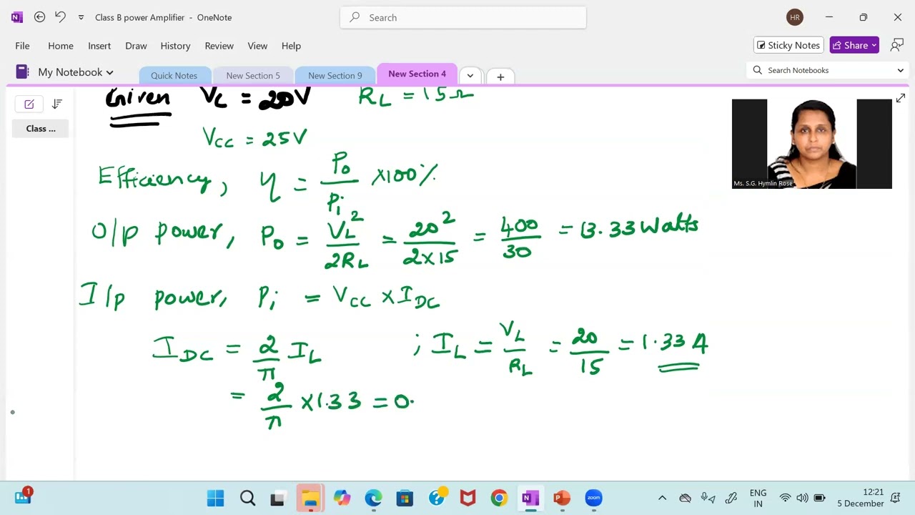915x515 pixels.
Task: Click the Search box in title bar
Action: tap(463, 17)
